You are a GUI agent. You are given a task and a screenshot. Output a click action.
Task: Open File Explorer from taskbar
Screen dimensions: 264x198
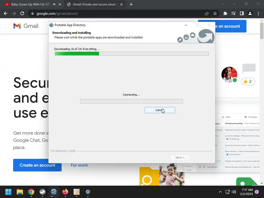20,192
